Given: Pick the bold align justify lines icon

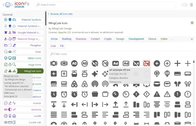Looking at the screenshot, I should point(54,115).
